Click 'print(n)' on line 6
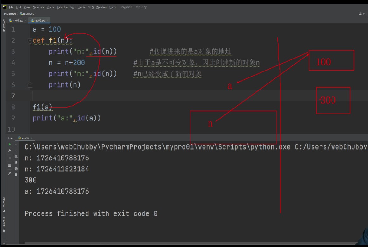Image resolution: width=368 pixels, height=247 pixels. [65, 85]
